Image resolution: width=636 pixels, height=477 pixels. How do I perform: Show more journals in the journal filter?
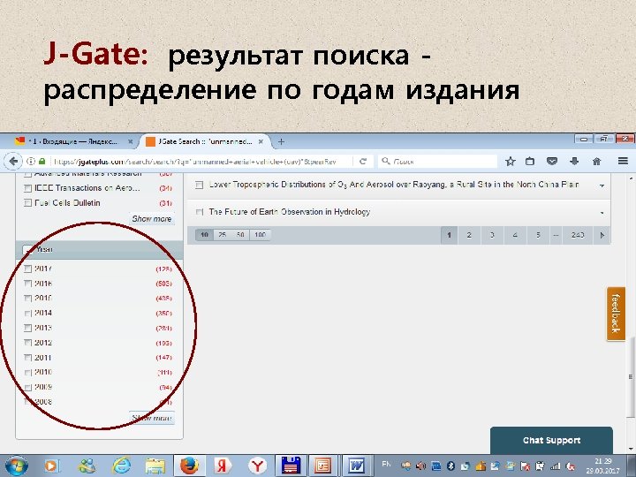(152, 219)
